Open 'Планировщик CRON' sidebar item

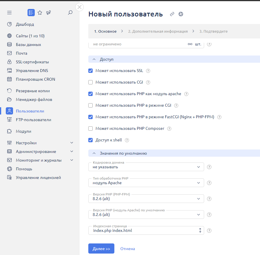click(x=36, y=79)
